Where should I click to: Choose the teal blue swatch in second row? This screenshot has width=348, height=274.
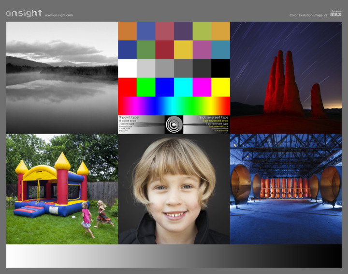point(220,50)
